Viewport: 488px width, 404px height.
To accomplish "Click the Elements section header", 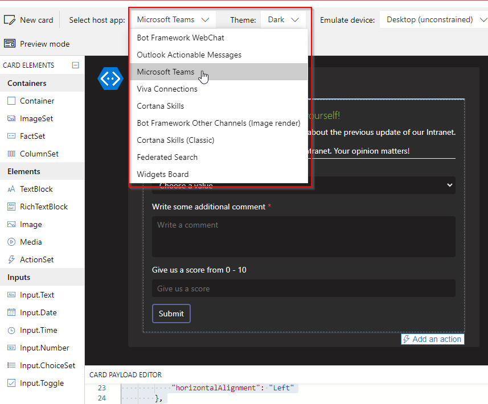I will point(42,171).
